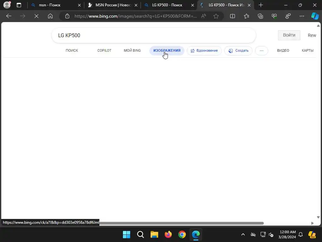Open the tab actions menu icon
Screen dimensions: 322x242
pos(19,5)
